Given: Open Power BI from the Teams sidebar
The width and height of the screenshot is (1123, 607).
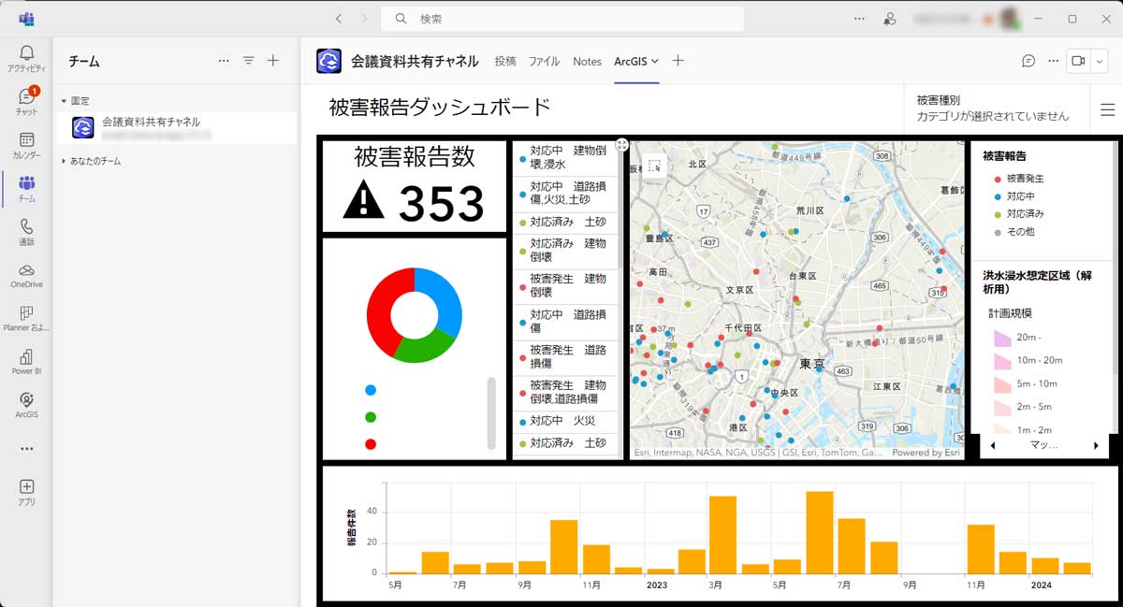Looking at the screenshot, I should 24,356.
